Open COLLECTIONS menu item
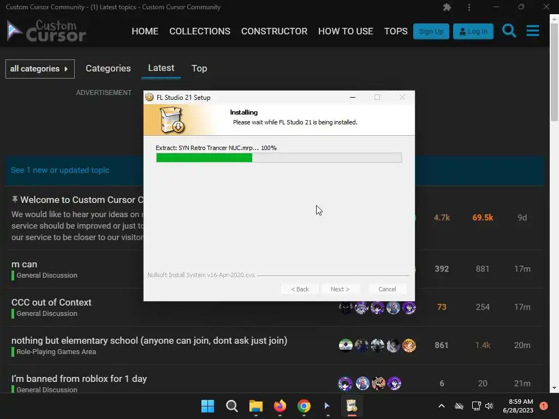The image size is (559, 419). click(x=200, y=31)
